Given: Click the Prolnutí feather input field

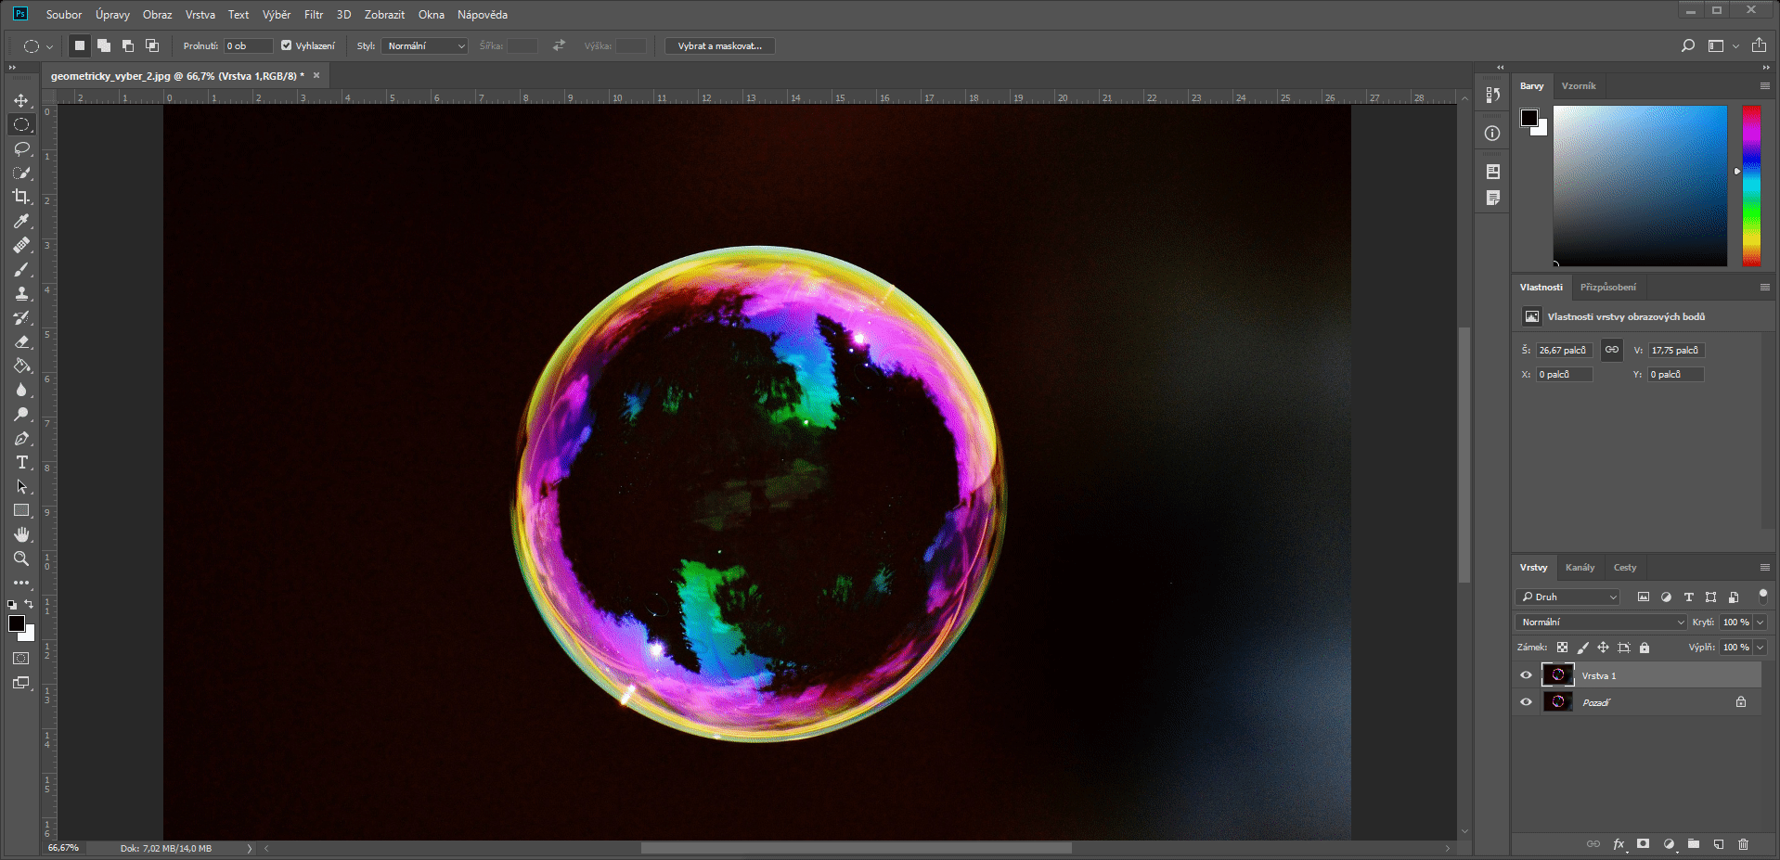Looking at the screenshot, I should pyautogui.click(x=248, y=45).
